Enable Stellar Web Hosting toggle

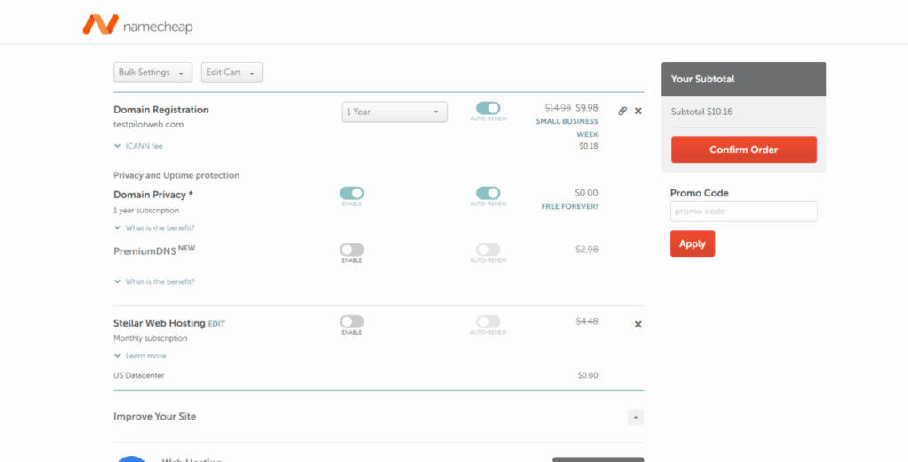pos(352,321)
